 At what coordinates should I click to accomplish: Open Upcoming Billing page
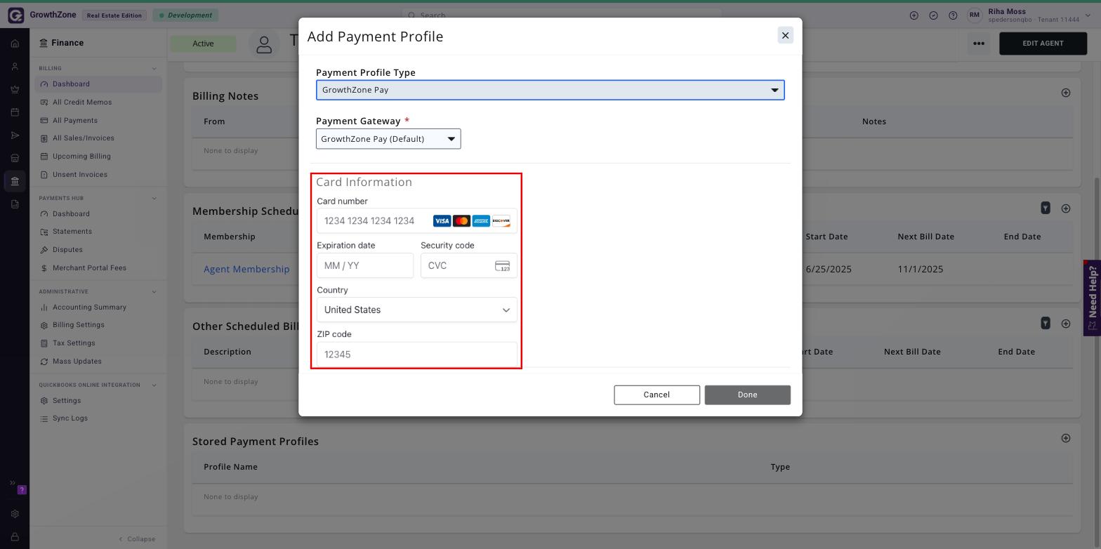pyautogui.click(x=81, y=157)
